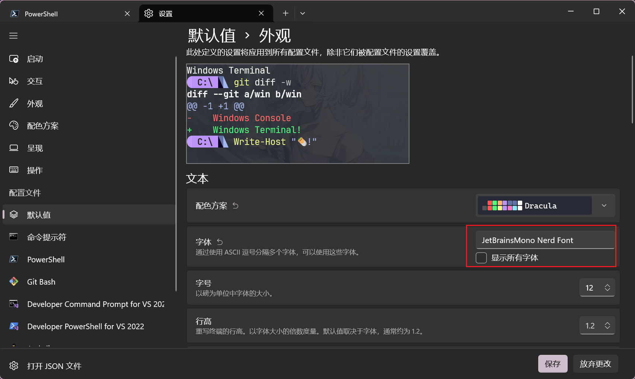Open the new tab profile dropdown arrow
This screenshot has height=379, width=635.
303,13
